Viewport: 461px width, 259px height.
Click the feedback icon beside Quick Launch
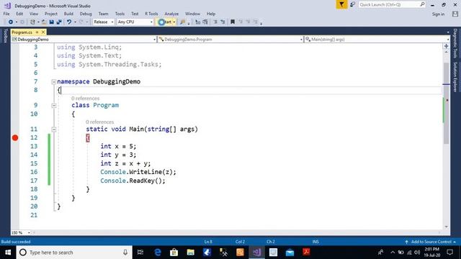[x=353, y=4]
